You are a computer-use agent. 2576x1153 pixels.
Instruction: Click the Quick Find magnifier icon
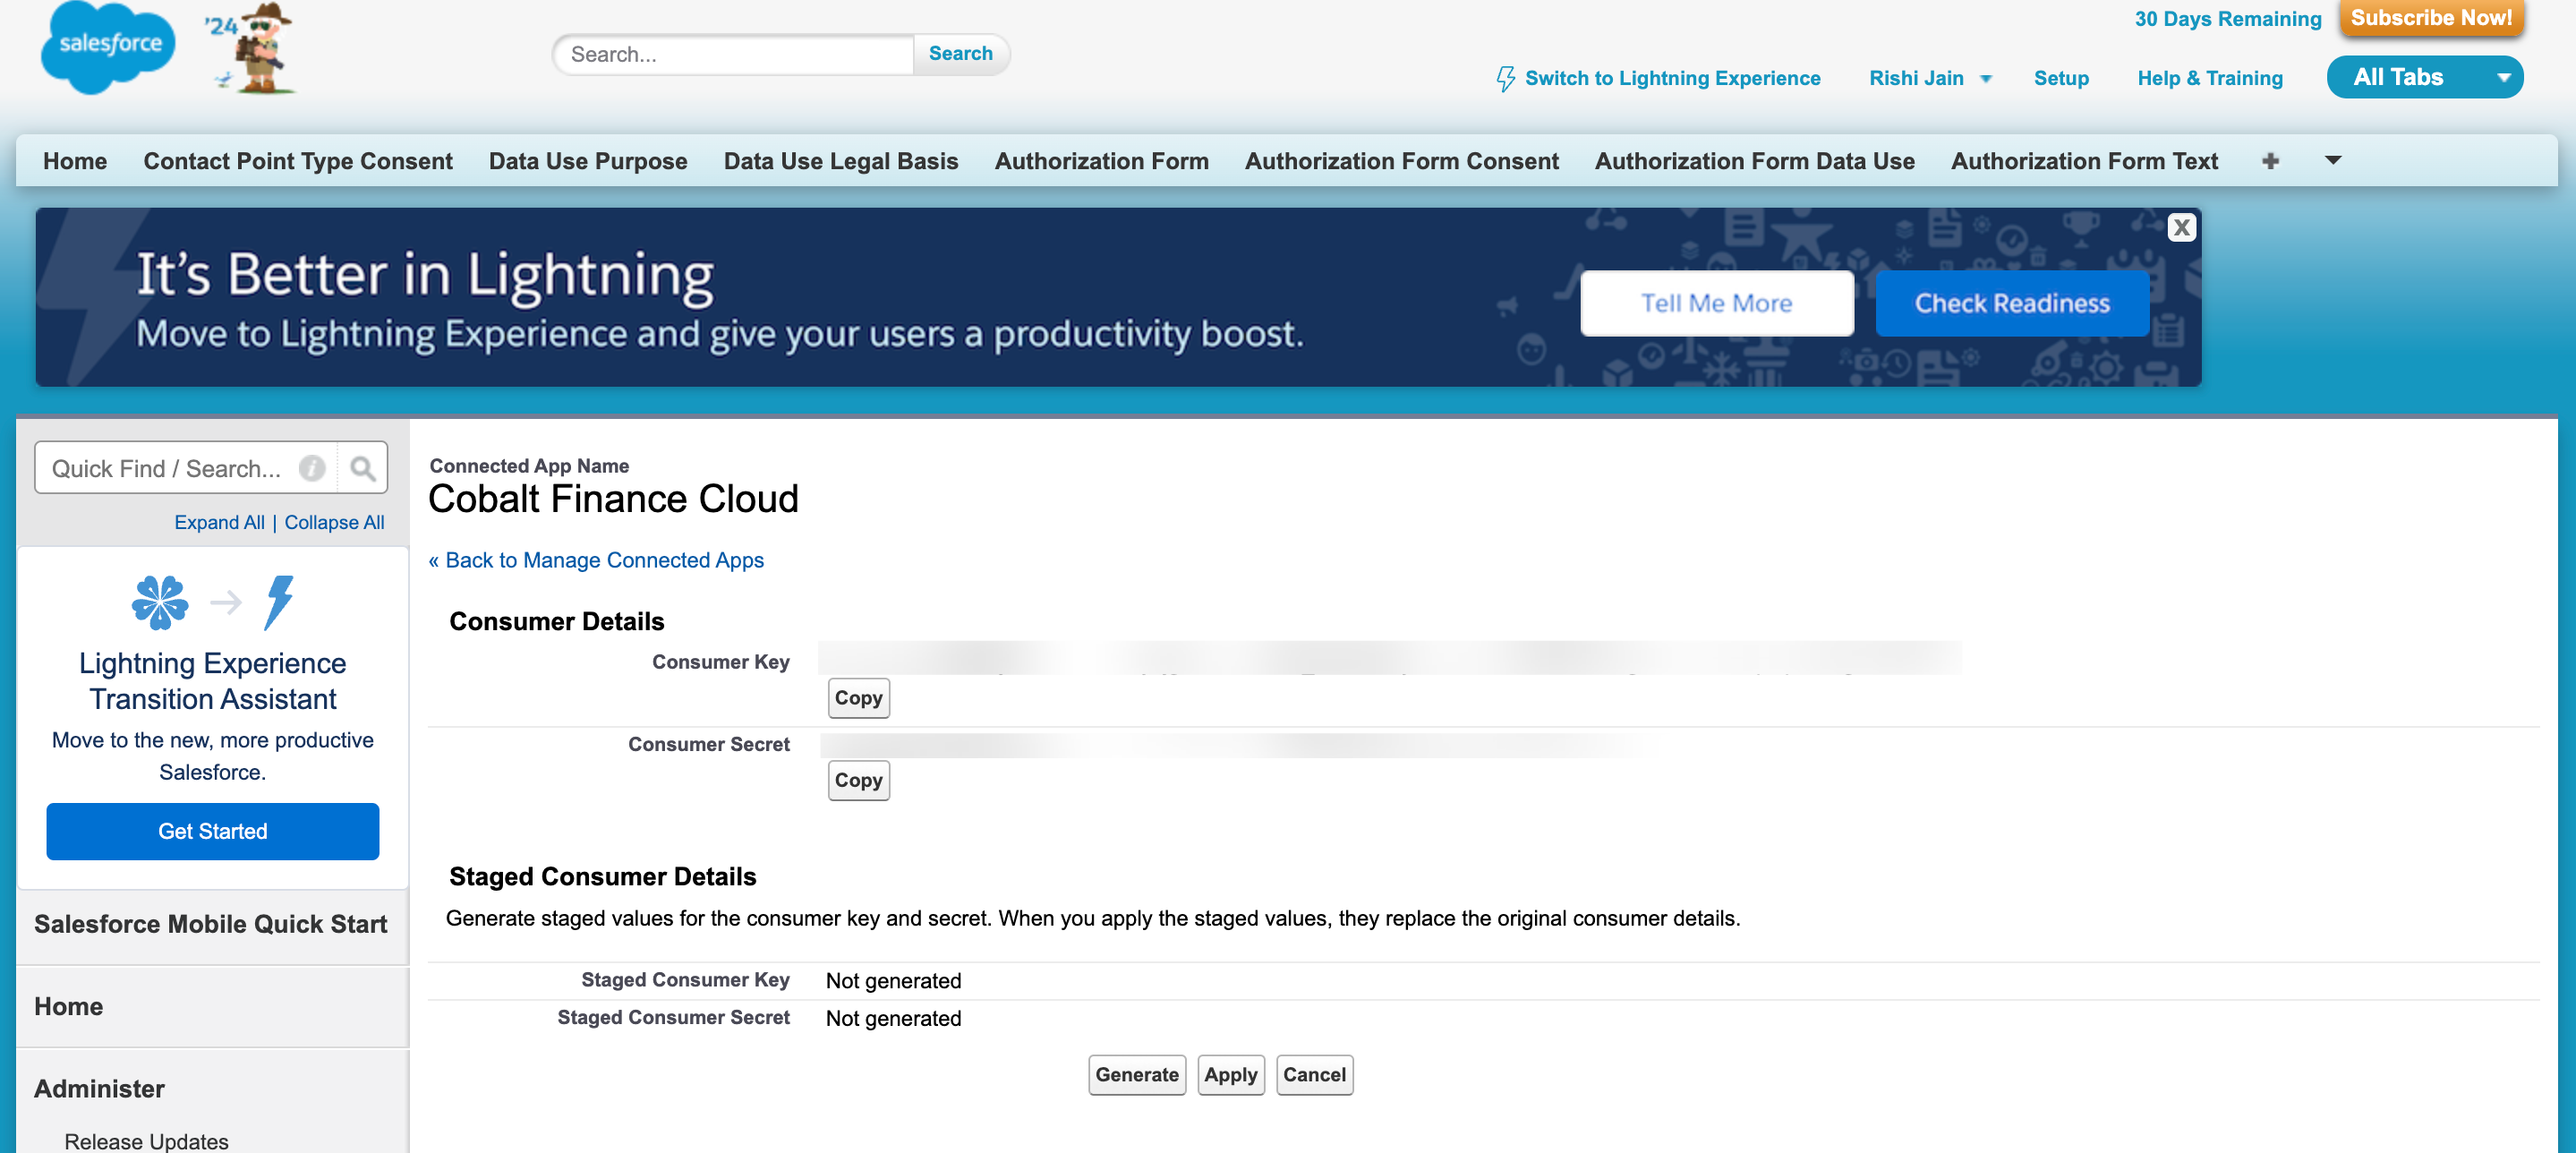pyautogui.click(x=362, y=468)
